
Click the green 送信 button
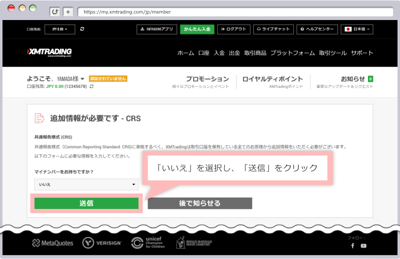click(x=87, y=203)
